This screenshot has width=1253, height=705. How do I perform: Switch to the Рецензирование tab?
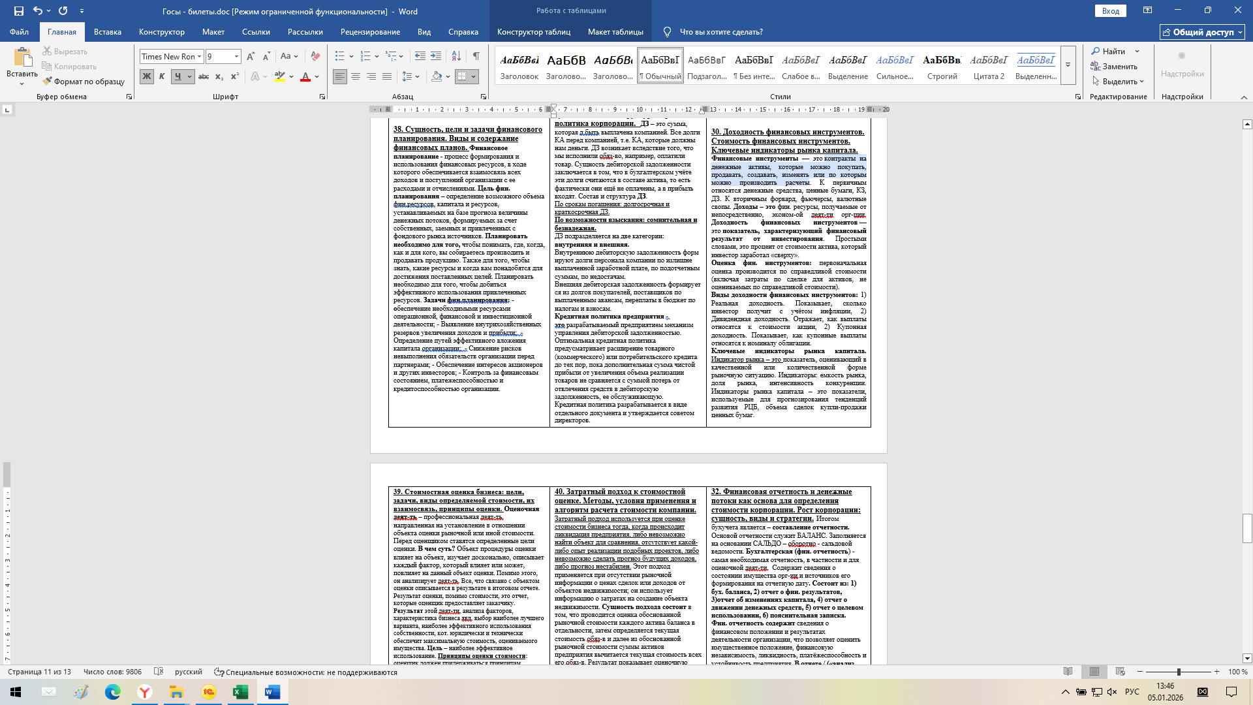point(370,32)
